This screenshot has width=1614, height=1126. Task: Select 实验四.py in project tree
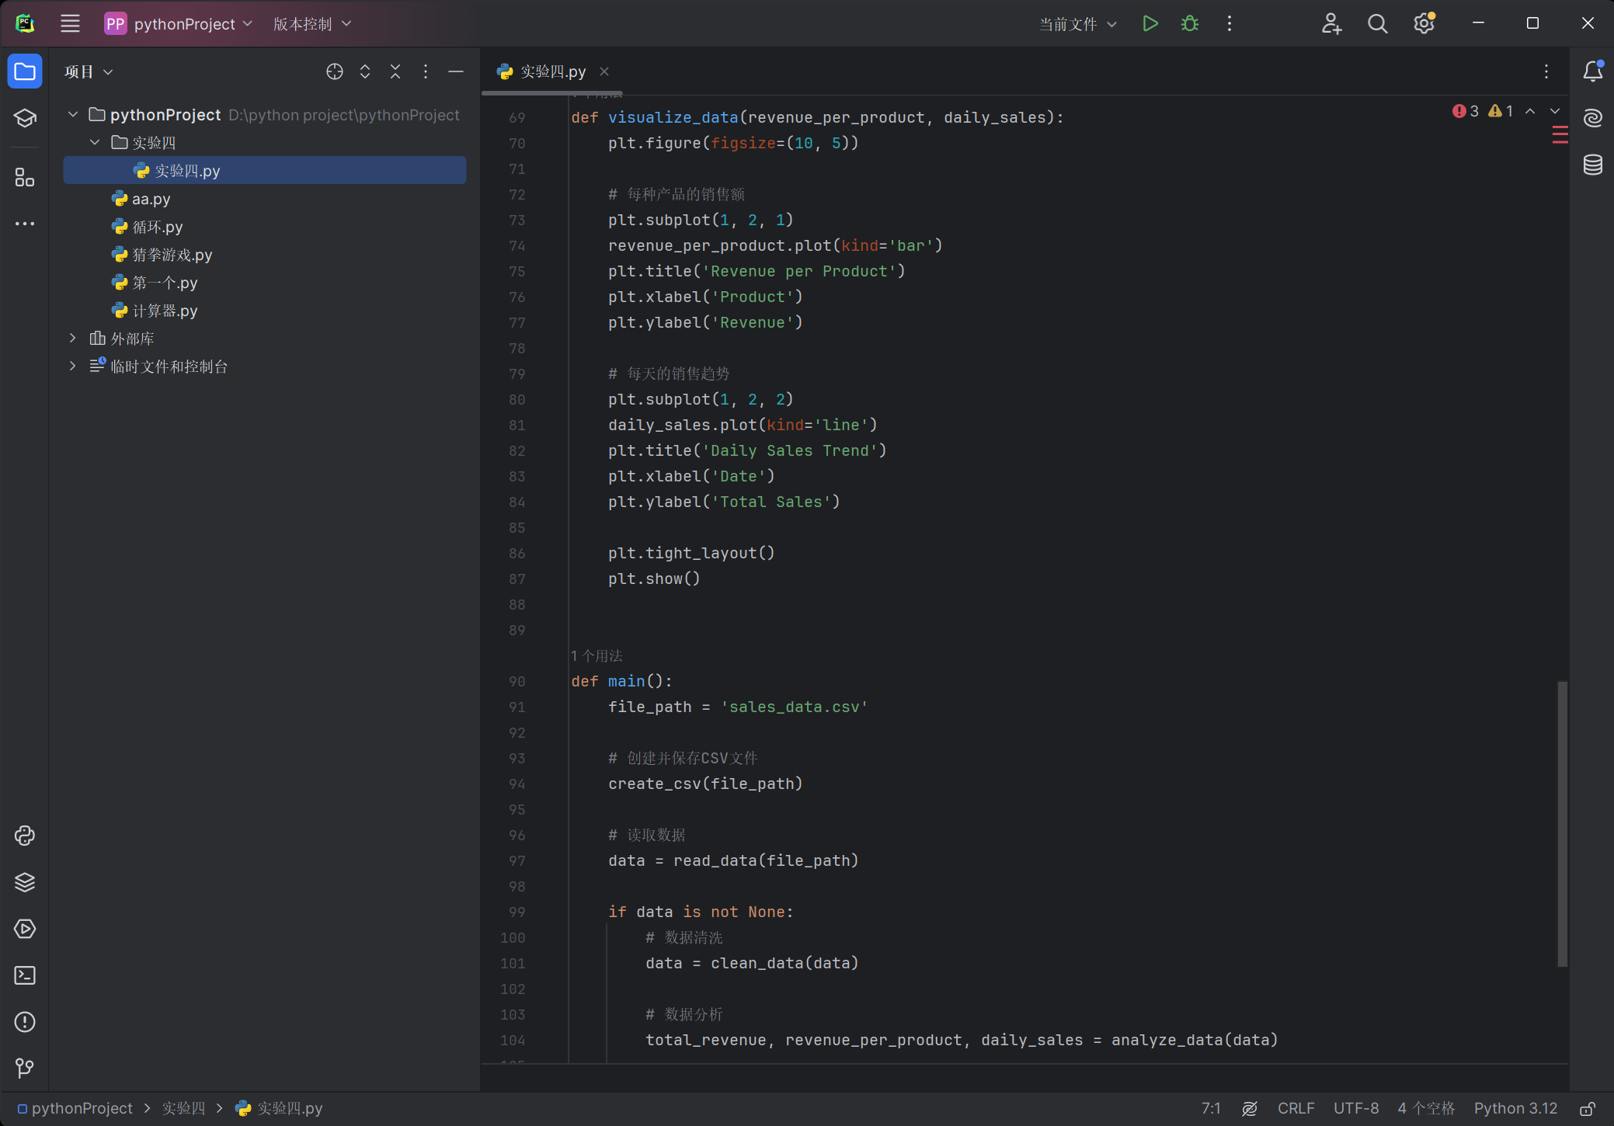pyautogui.click(x=265, y=171)
